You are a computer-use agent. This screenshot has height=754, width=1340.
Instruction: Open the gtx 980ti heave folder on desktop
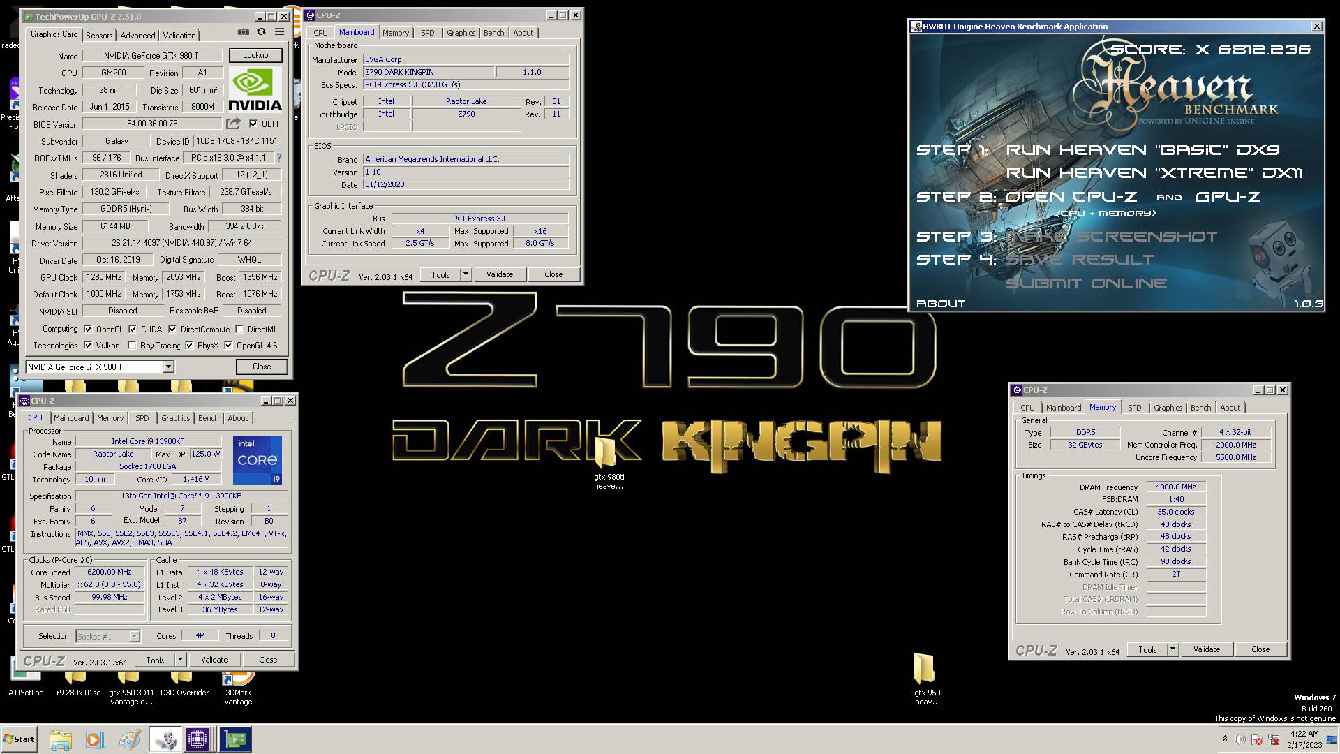pyautogui.click(x=609, y=463)
